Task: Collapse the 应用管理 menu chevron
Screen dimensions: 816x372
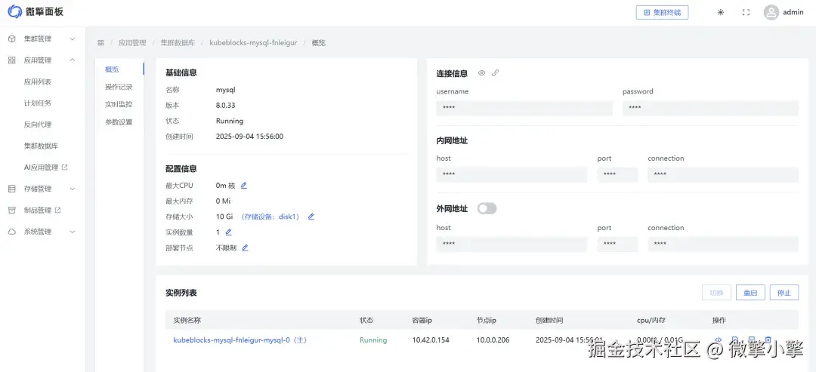Action: click(73, 60)
